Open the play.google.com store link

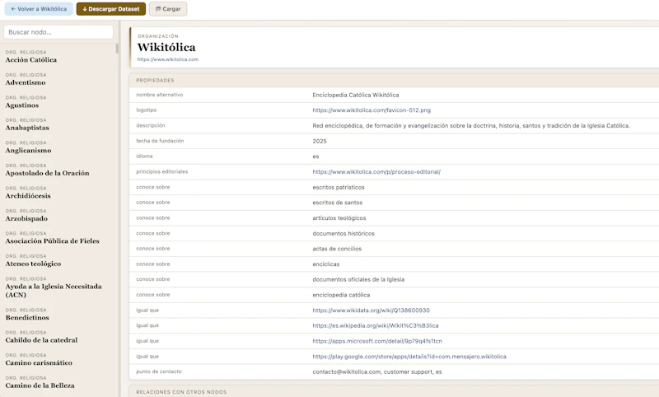tap(409, 357)
